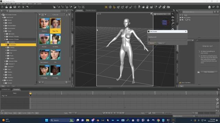The width and height of the screenshot is (220, 123).
Task: Click the timeline pan arrows icon
Action: [217, 99]
